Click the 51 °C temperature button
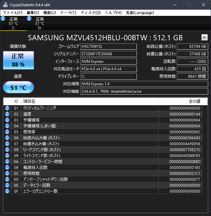The image size is (211, 216). coord(18,88)
